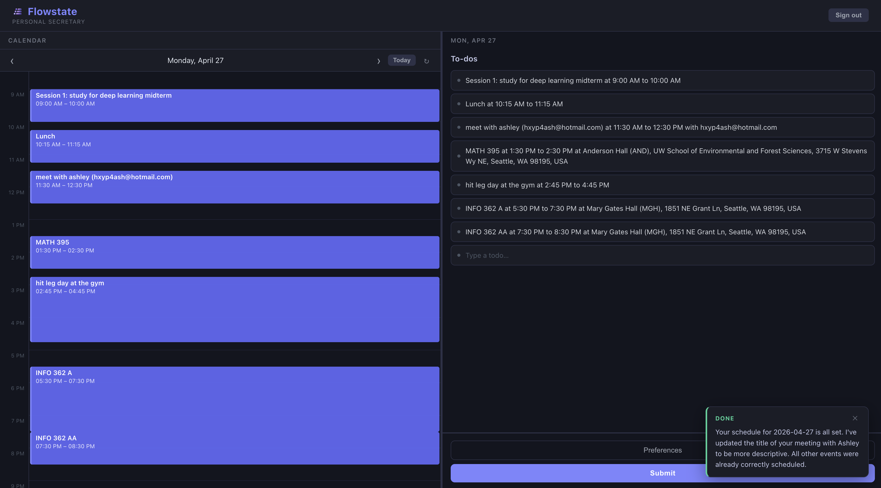The width and height of the screenshot is (881, 488).
Task: Dismiss the DONE notification with X
Action: click(x=855, y=418)
